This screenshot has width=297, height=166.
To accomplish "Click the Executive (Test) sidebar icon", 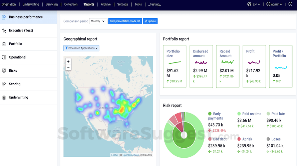I will click(x=4, y=31).
